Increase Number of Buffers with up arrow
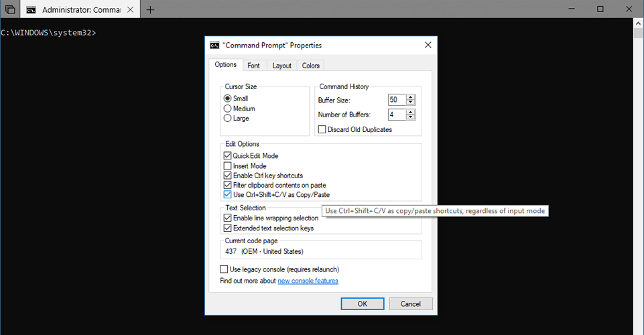The width and height of the screenshot is (644, 335). point(410,112)
